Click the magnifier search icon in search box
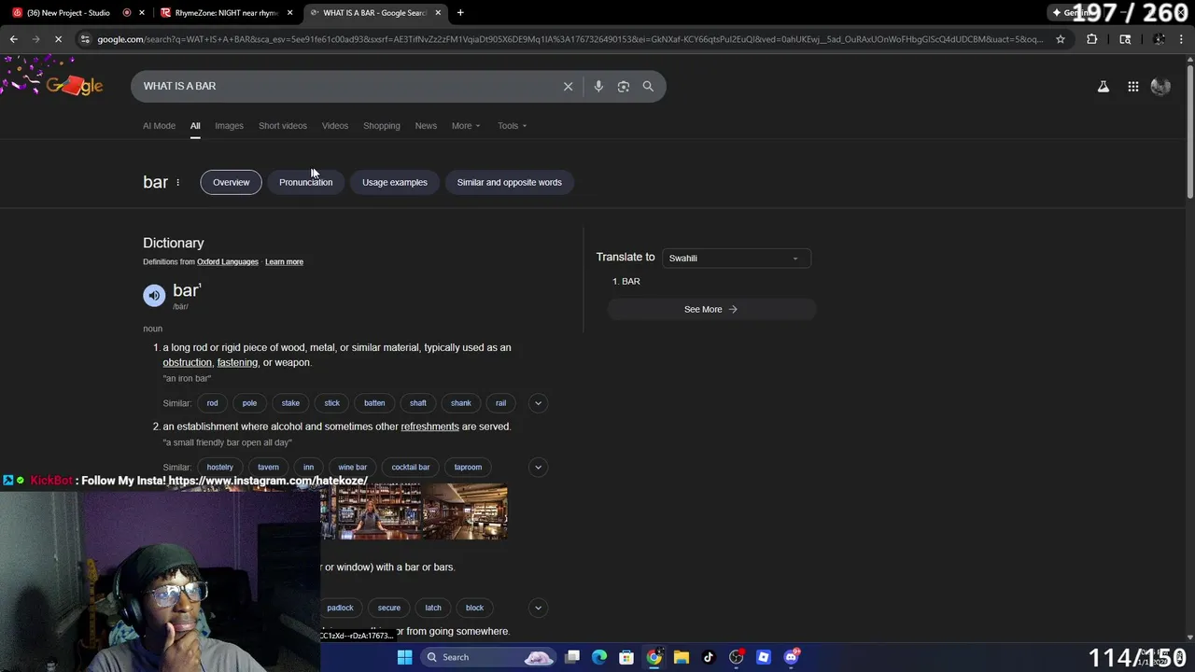 648,86
